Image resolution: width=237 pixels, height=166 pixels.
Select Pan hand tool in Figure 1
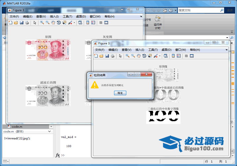(x=53, y=23)
